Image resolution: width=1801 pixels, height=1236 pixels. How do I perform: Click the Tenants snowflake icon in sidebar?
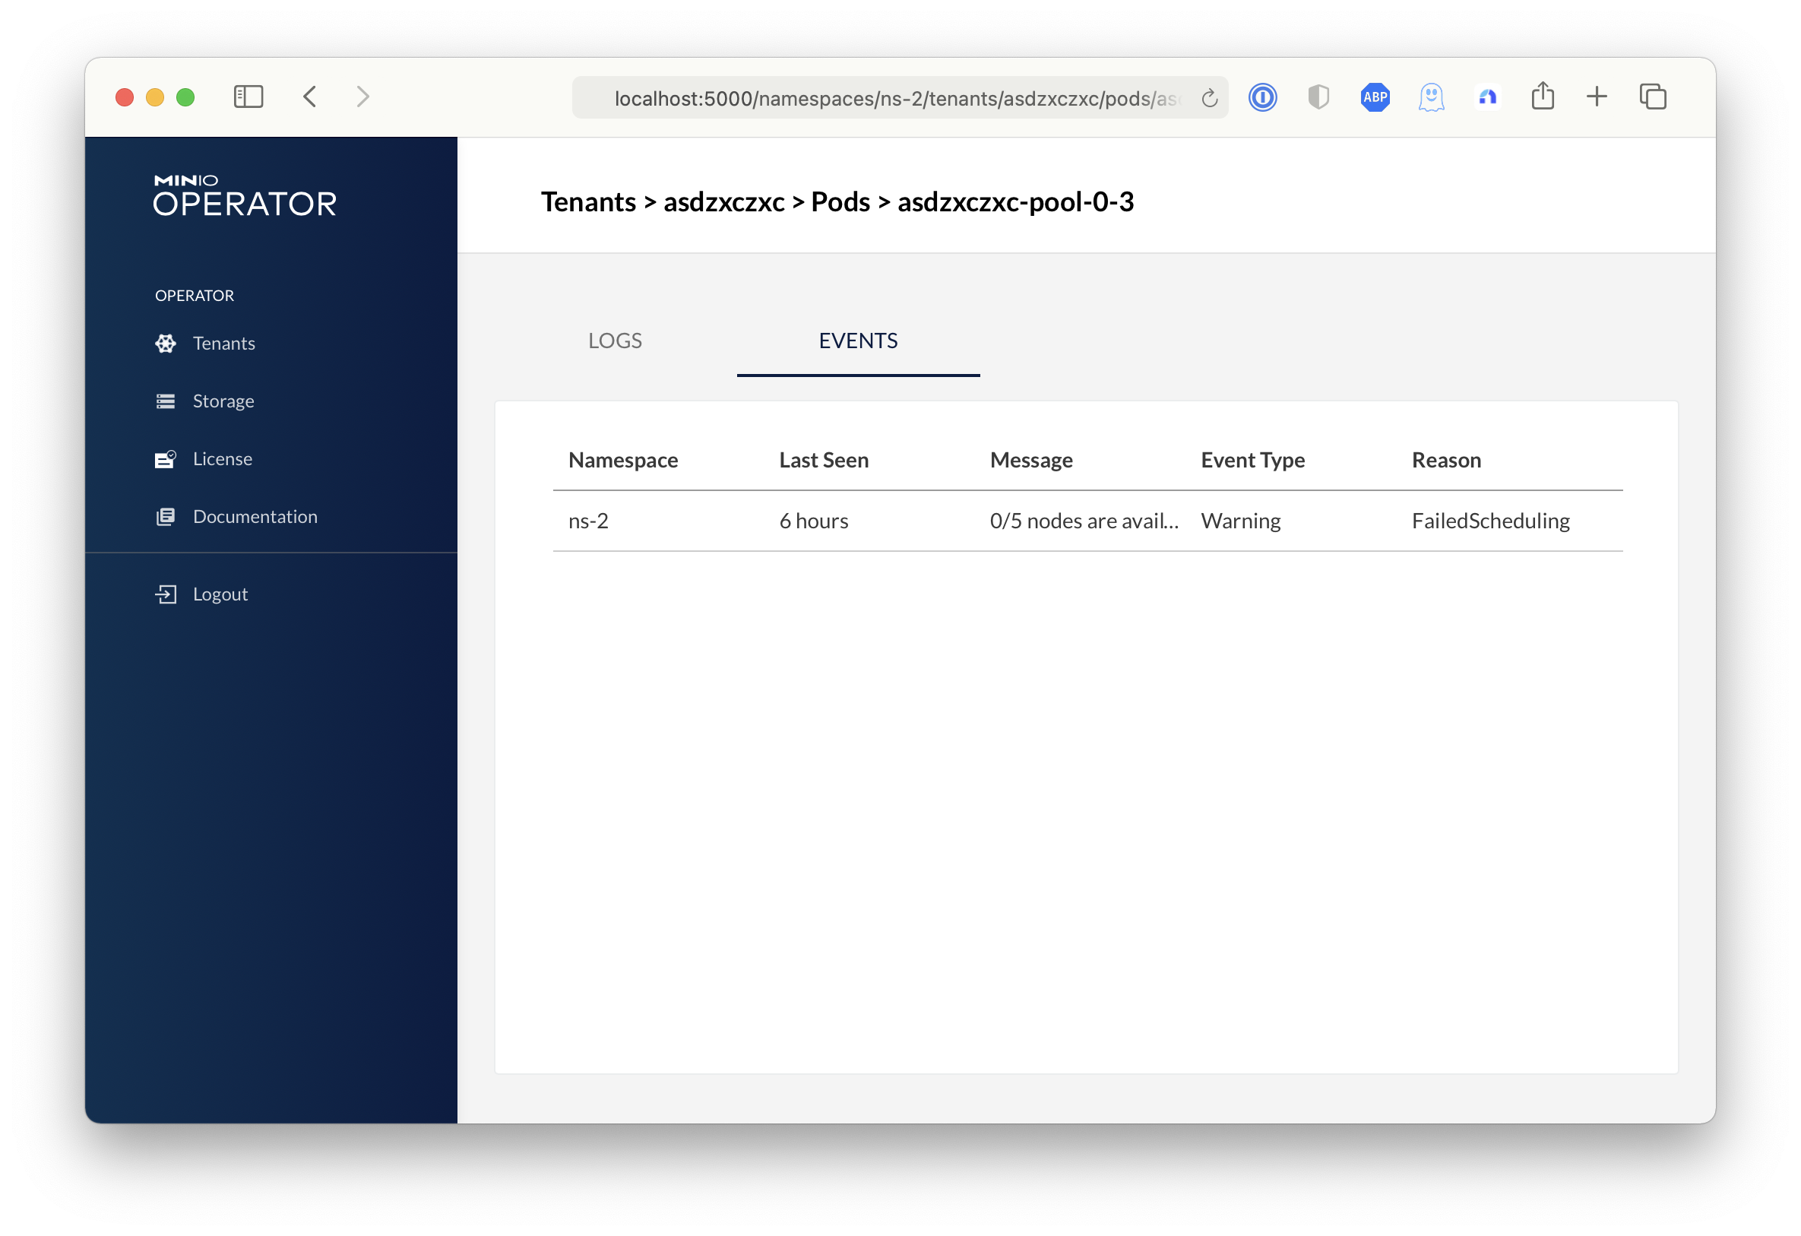tap(165, 344)
